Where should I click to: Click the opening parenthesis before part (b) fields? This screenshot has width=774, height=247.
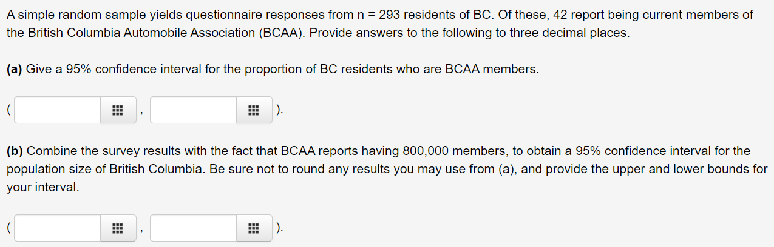click(x=8, y=229)
